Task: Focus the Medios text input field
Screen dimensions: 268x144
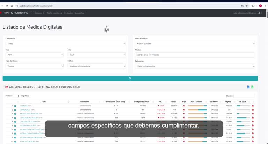Action: [x=195, y=55]
